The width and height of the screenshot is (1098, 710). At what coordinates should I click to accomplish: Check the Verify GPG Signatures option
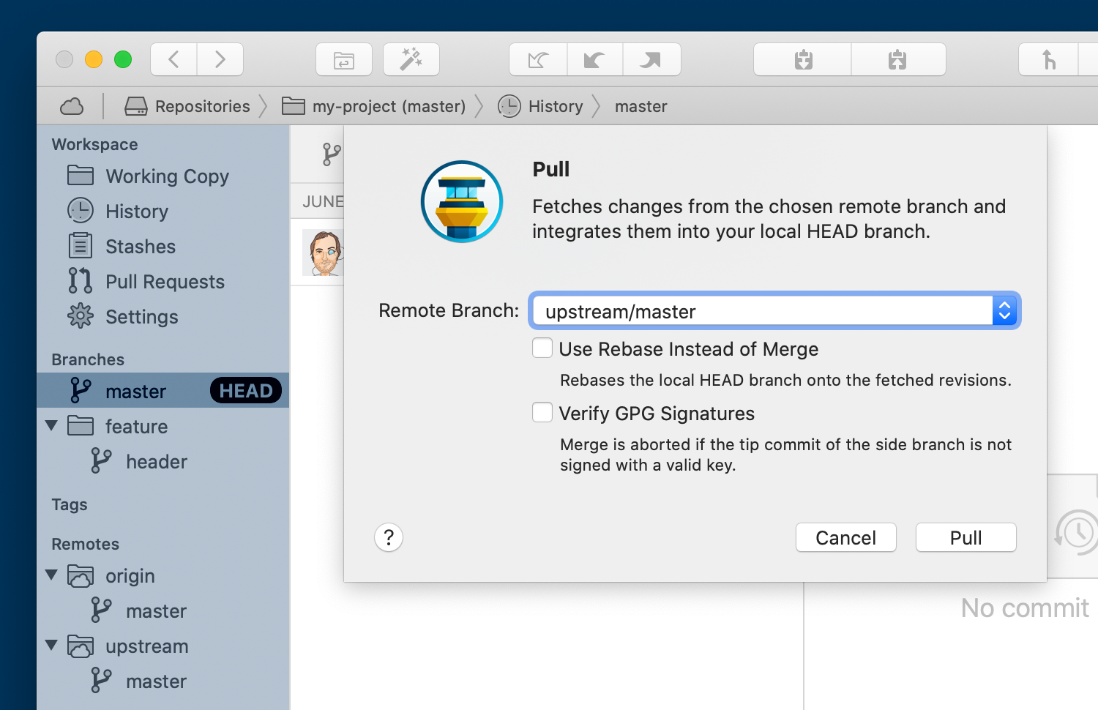pyautogui.click(x=542, y=413)
